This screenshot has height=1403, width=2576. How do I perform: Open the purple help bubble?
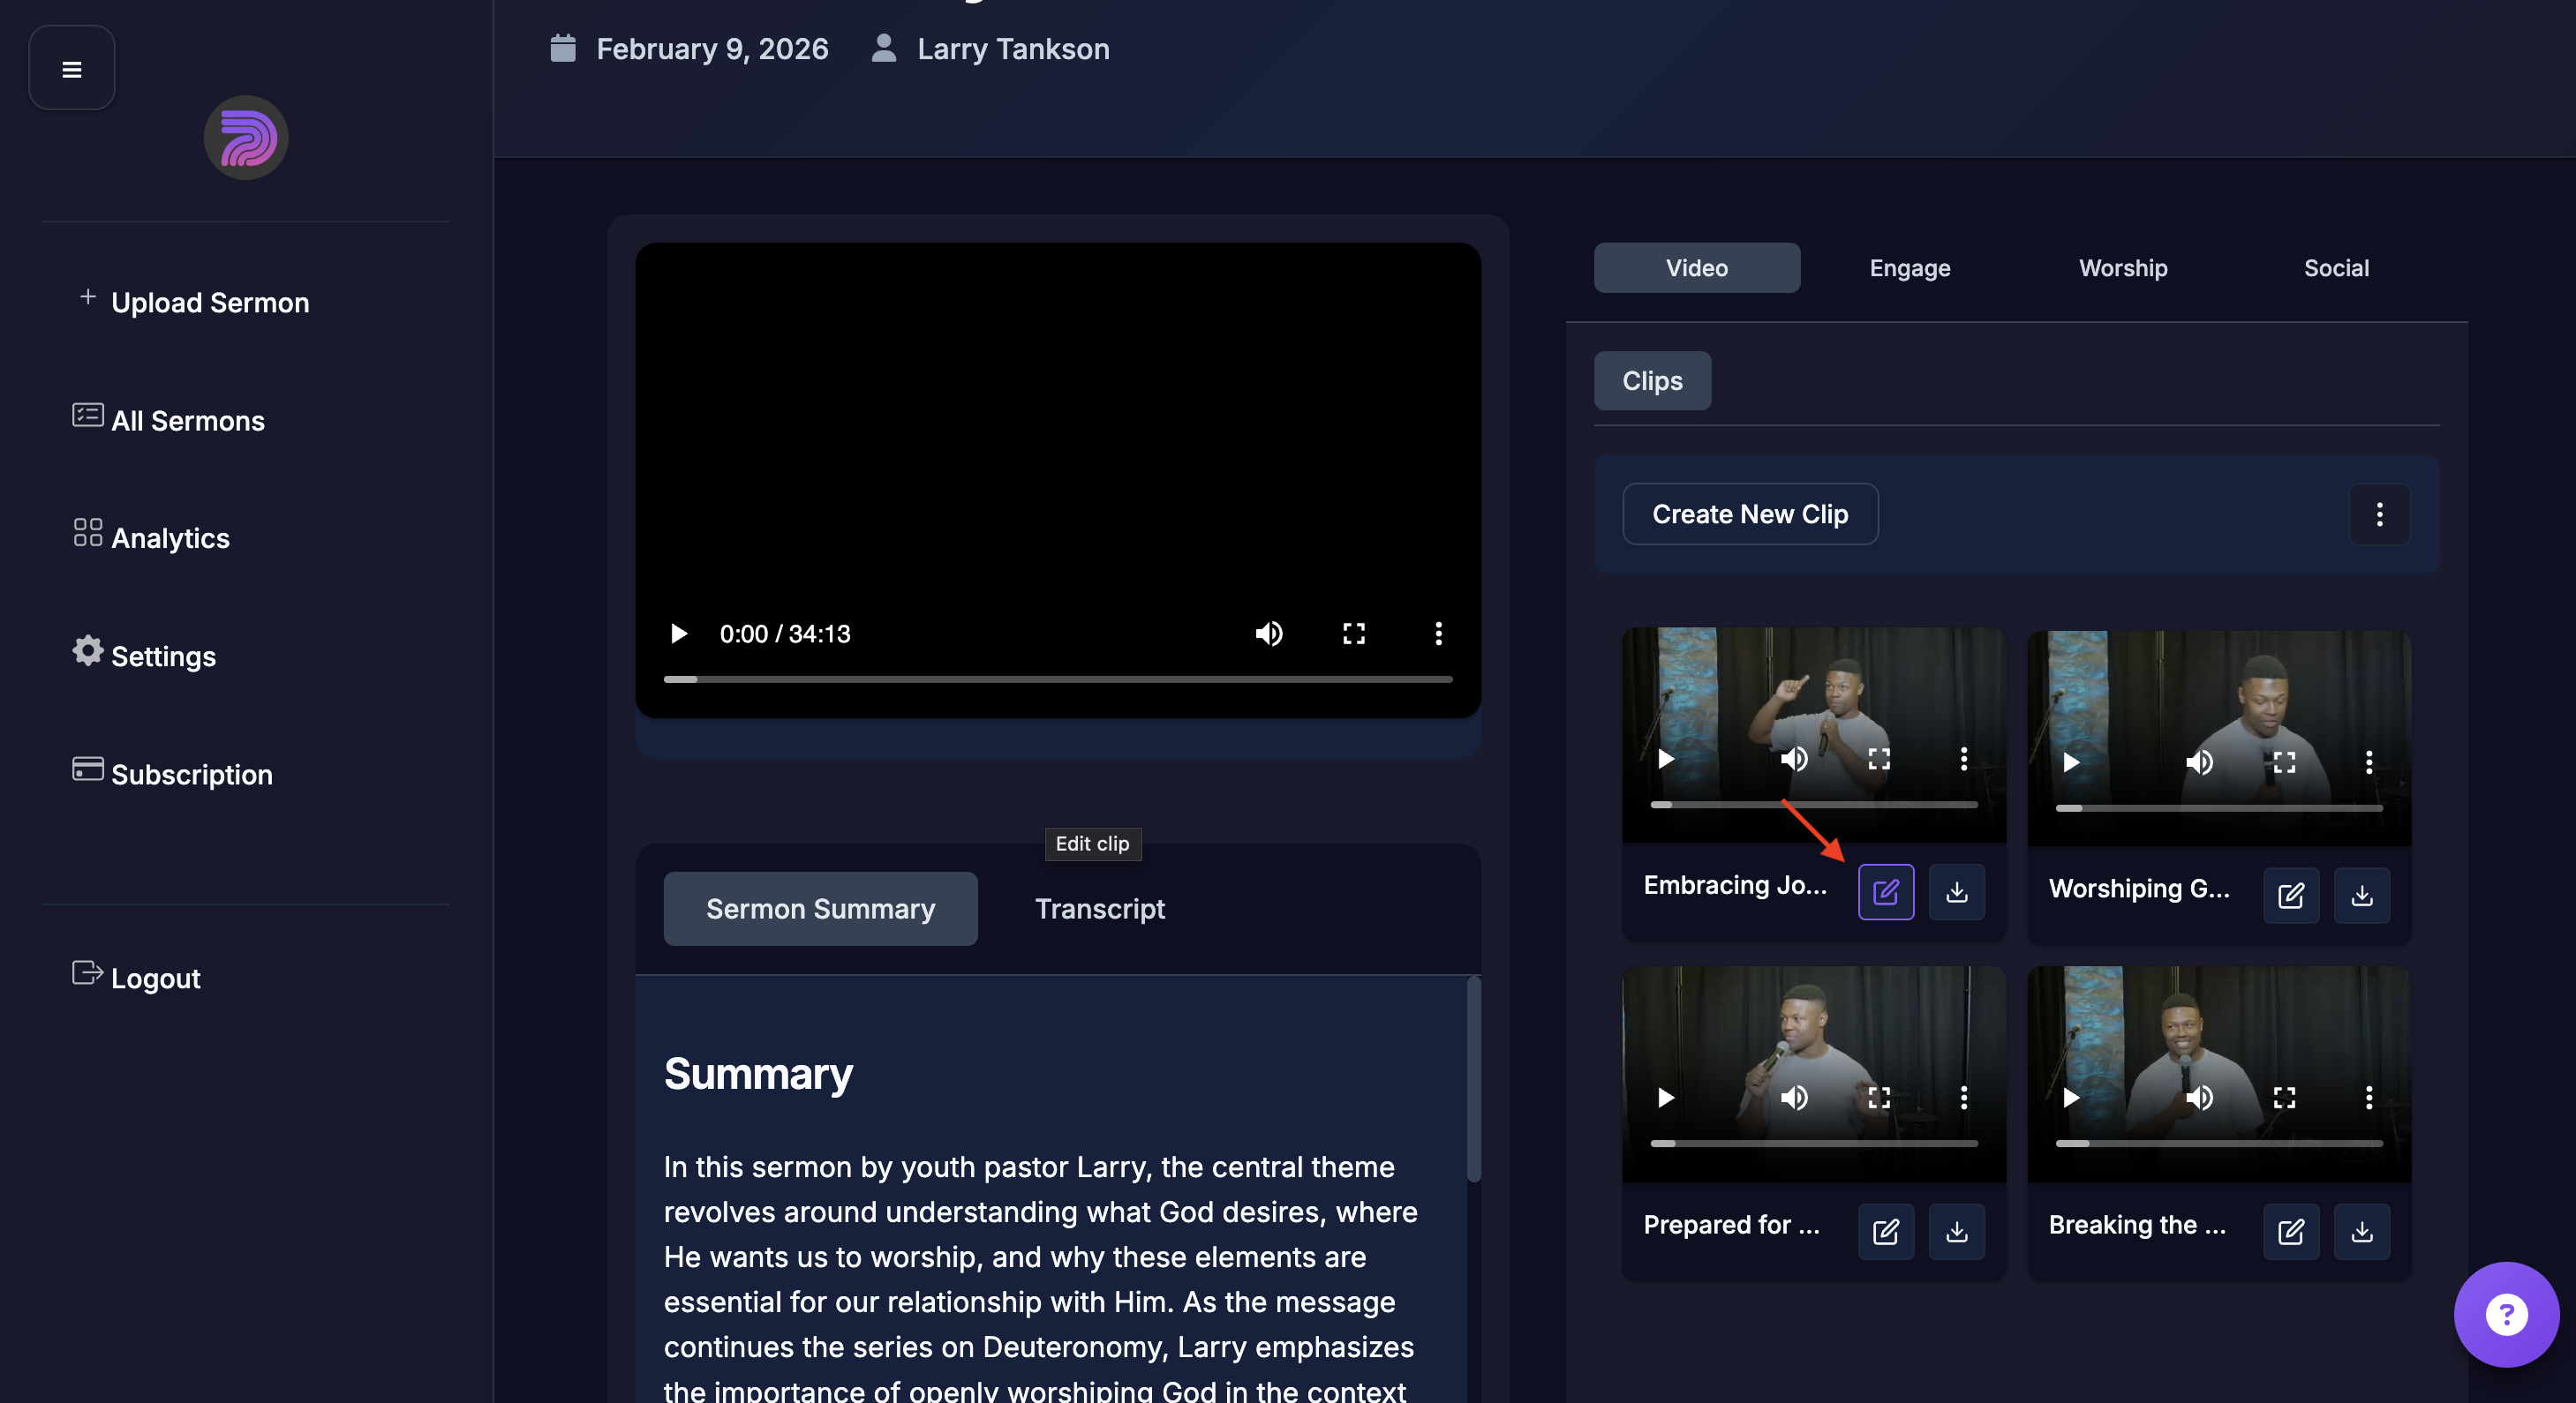(x=2505, y=1314)
